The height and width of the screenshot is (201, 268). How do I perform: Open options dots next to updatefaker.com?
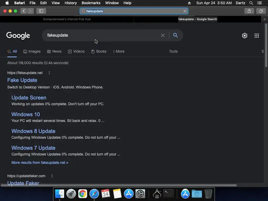pyautogui.click(x=52, y=176)
